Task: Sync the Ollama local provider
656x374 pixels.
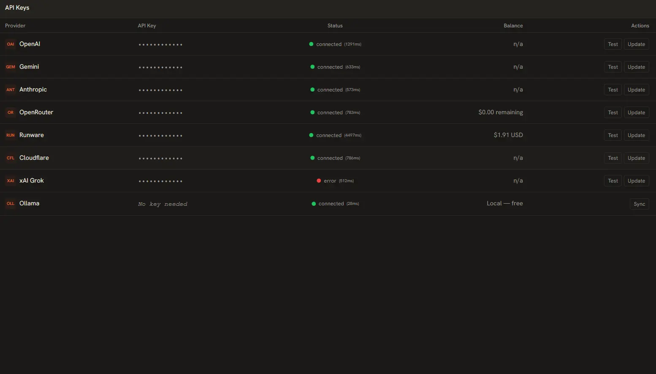Action: pyautogui.click(x=639, y=204)
